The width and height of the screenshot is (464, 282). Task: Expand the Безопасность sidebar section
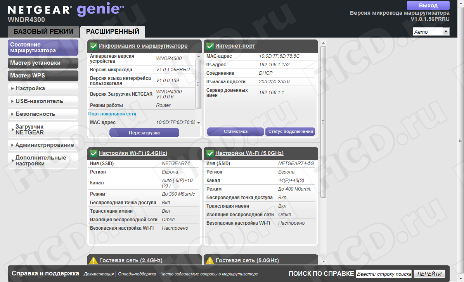[43, 114]
